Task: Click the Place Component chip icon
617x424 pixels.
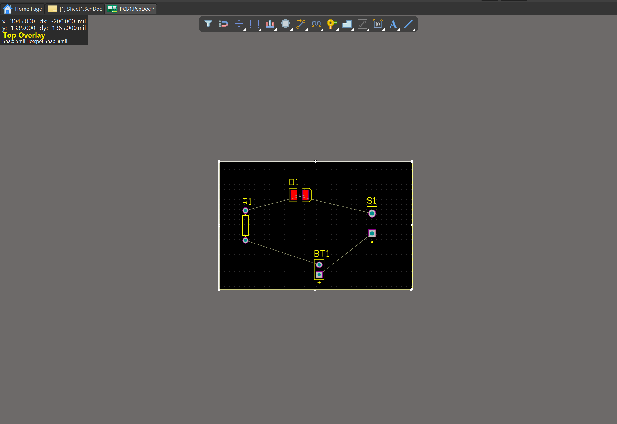Action: point(285,24)
